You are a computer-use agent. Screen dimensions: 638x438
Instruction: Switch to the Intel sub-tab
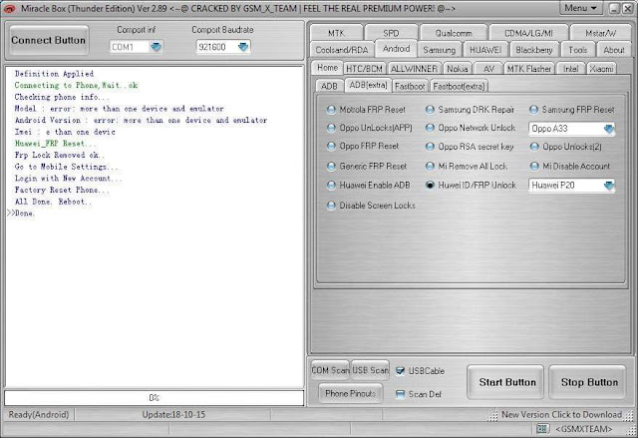click(570, 69)
